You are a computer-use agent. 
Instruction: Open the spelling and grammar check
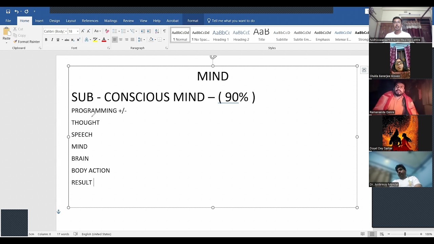pos(76,234)
